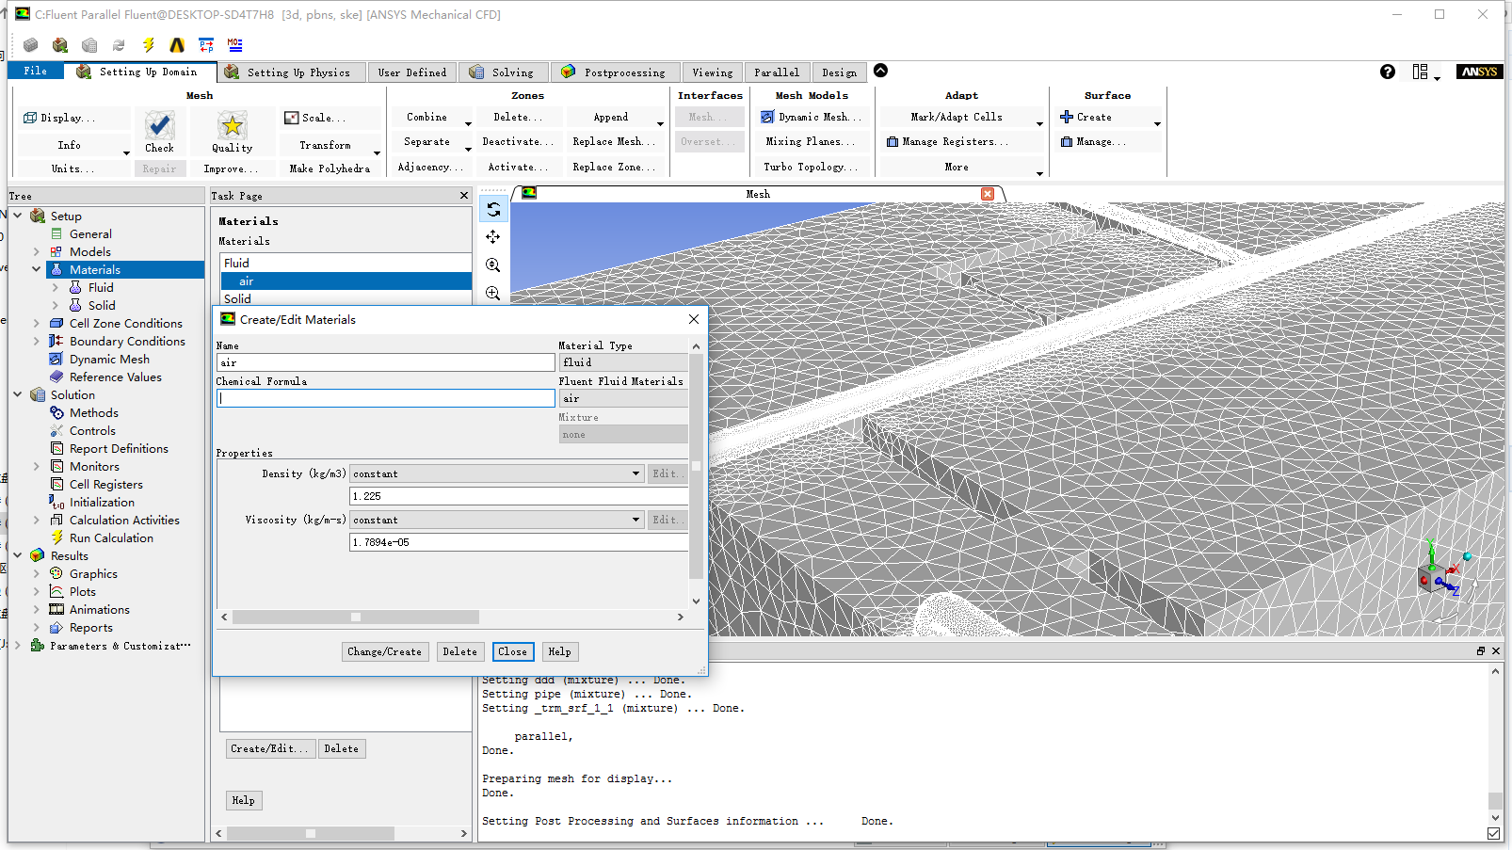This screenshot has height=850, width=1512.
Task: Click the grey mesh cube icon in the top toolbar
Action: 31,45
